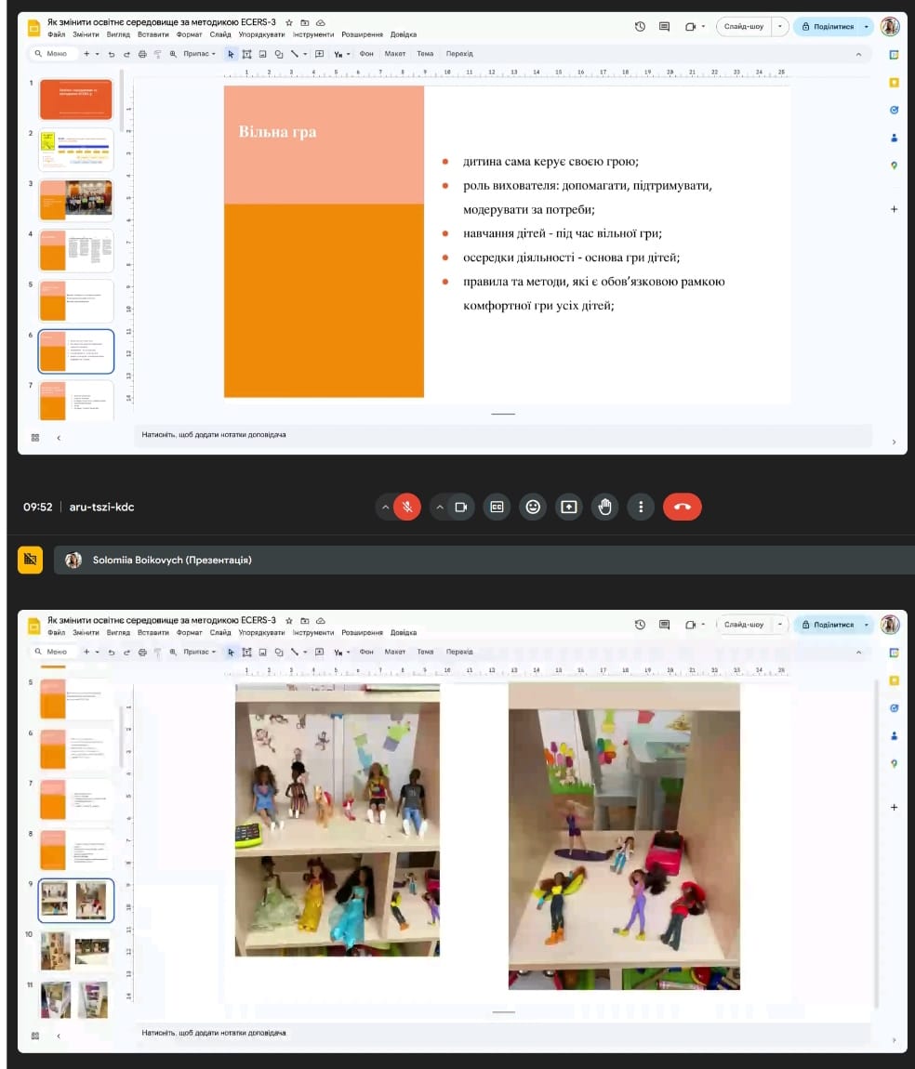Screen dimensions: 915x1069
Task: Click Слайд-шоу button in lower Slides window
Action: pyautogui.click(x=743, y=625)
